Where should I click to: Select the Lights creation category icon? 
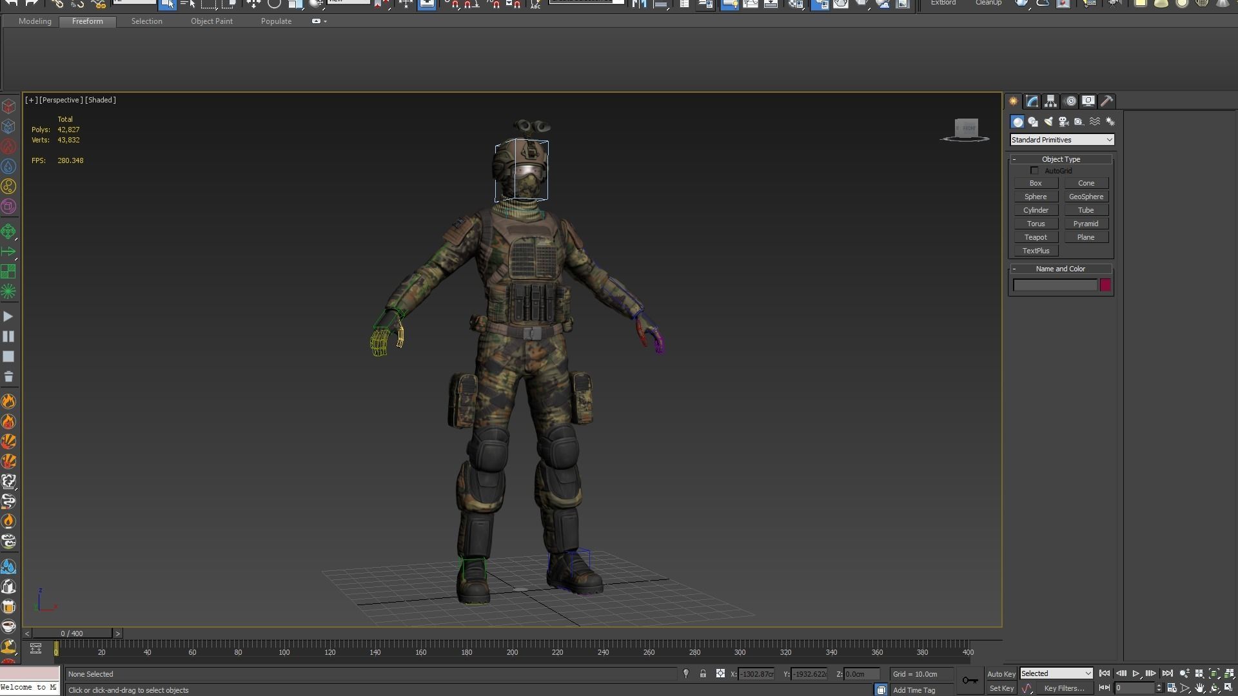tap(1048, 122)
